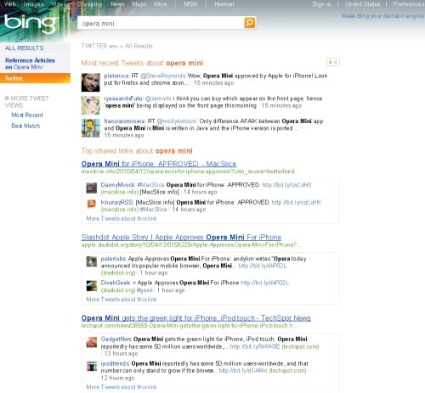Open @zemichi mention link
425x393 pixels.
tap(158, 98)
